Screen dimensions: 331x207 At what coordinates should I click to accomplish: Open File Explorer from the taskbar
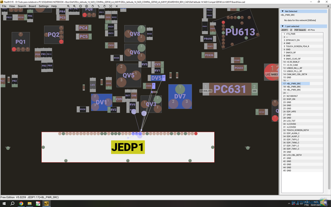[x=29, y=204]
